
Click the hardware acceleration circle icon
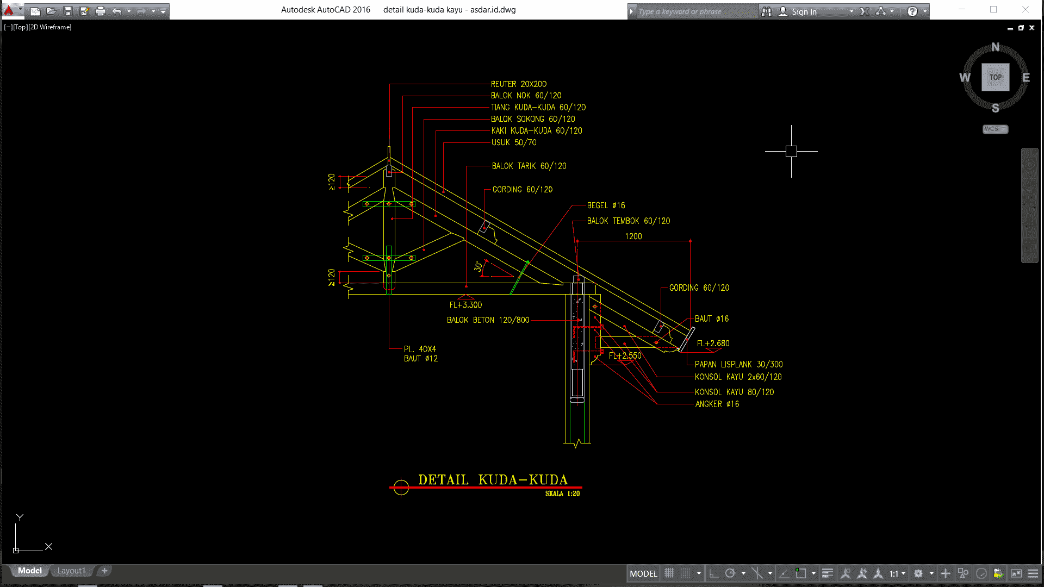[981, 573]
